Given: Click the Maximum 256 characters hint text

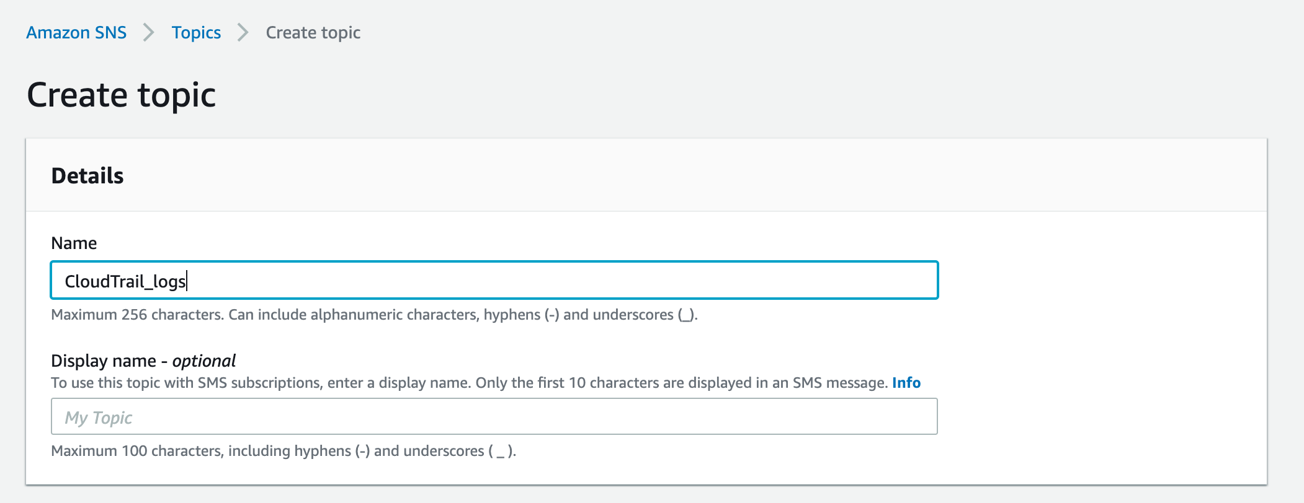Looking at the screenshot, I should (136, 315).
